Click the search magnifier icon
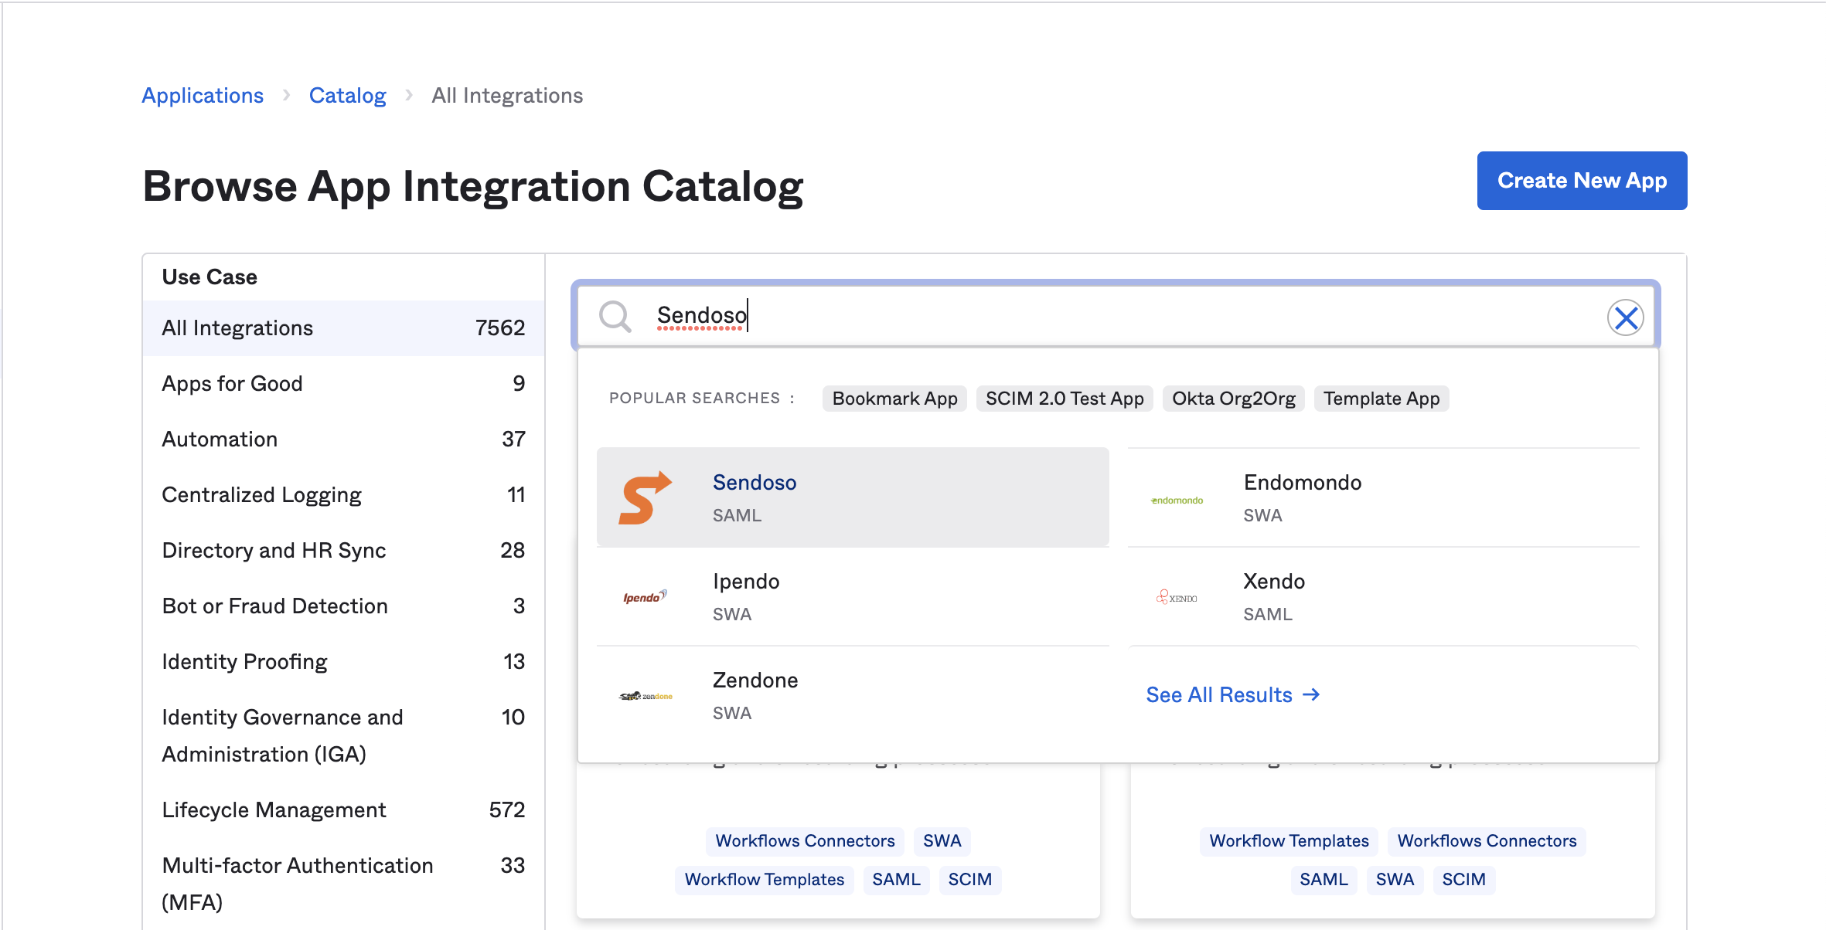 [x=615, y=317]
